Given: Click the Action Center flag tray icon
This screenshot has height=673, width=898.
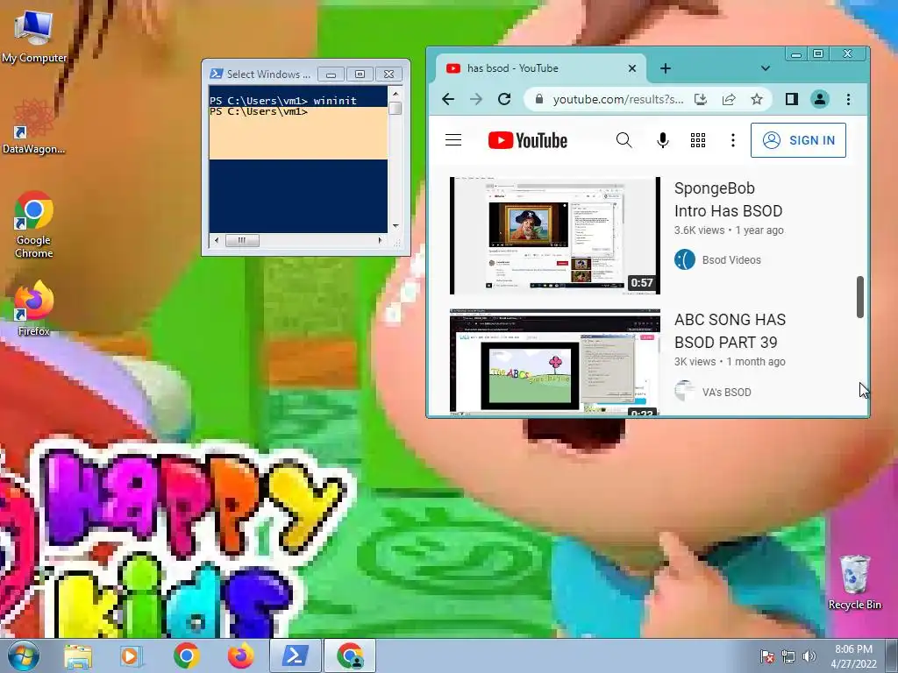Looking at the screenshot, I should (766, 656).
